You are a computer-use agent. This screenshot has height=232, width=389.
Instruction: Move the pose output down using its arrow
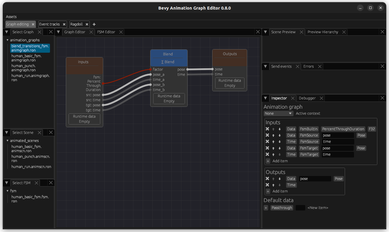[279, 178]
